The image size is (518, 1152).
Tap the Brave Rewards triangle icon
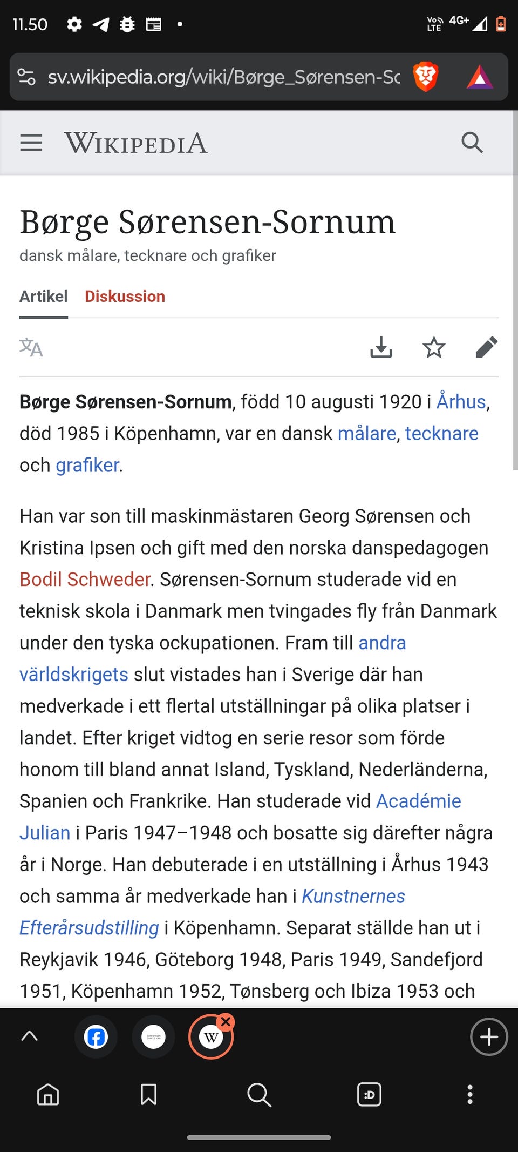click(480, 77)
